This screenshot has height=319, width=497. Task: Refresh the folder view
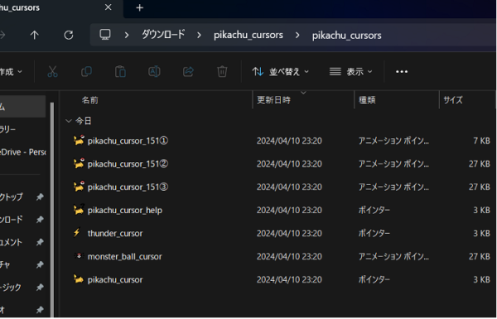click(x=69, y=35)
